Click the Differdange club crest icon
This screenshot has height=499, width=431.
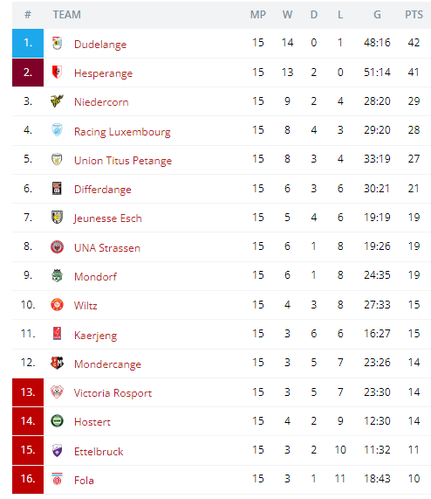pos(58,189)
